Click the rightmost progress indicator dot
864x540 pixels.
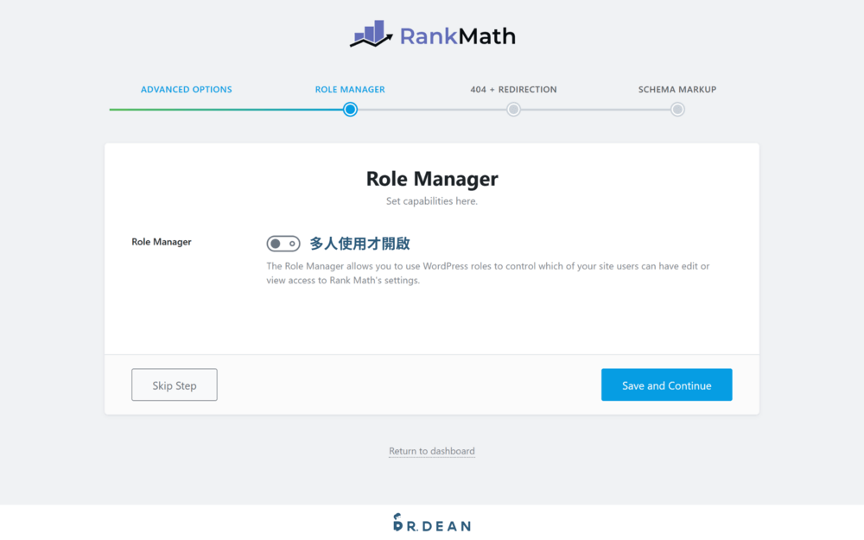click(677, 109)
